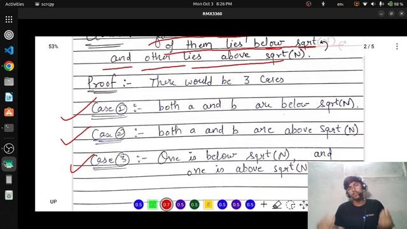The height and width of the screenshot is (229, 407).
Task: Open Activities overview
Action: pos(15,4)
